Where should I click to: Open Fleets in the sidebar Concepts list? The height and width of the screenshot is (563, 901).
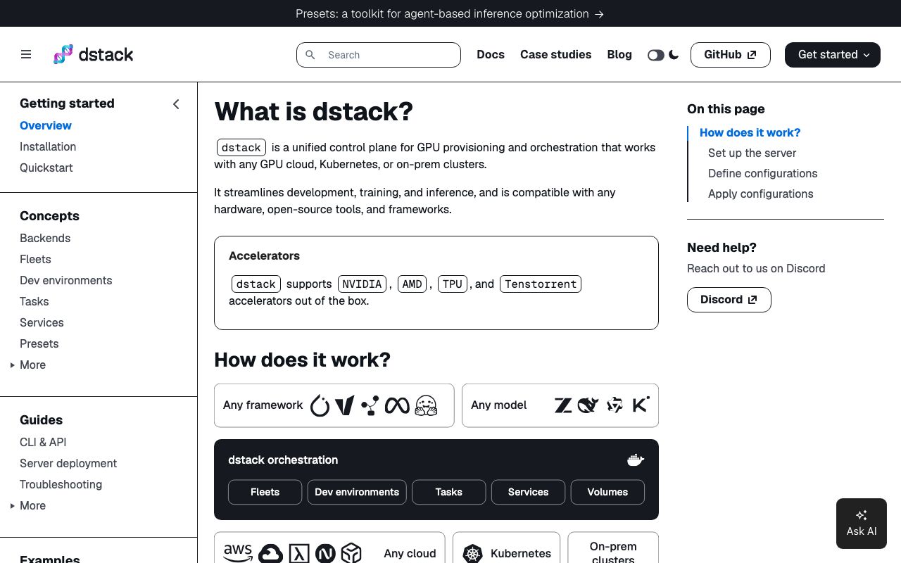click(35, 259)
